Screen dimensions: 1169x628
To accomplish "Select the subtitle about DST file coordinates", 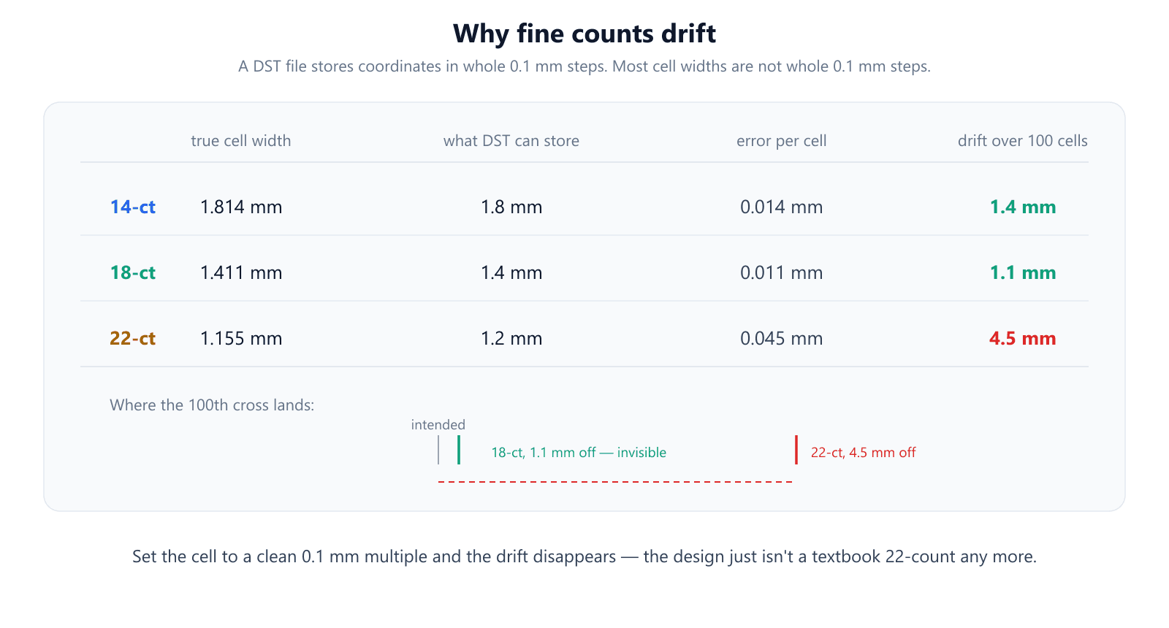I will [x=584, y=66].
